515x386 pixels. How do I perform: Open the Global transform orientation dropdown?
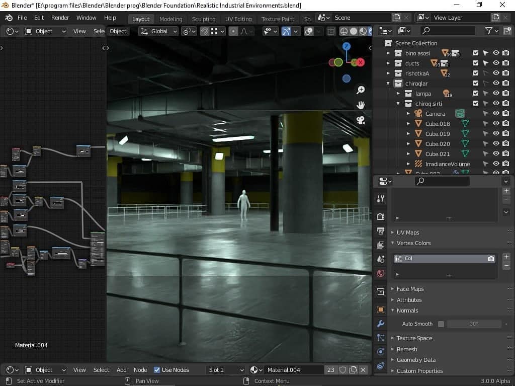159,31
